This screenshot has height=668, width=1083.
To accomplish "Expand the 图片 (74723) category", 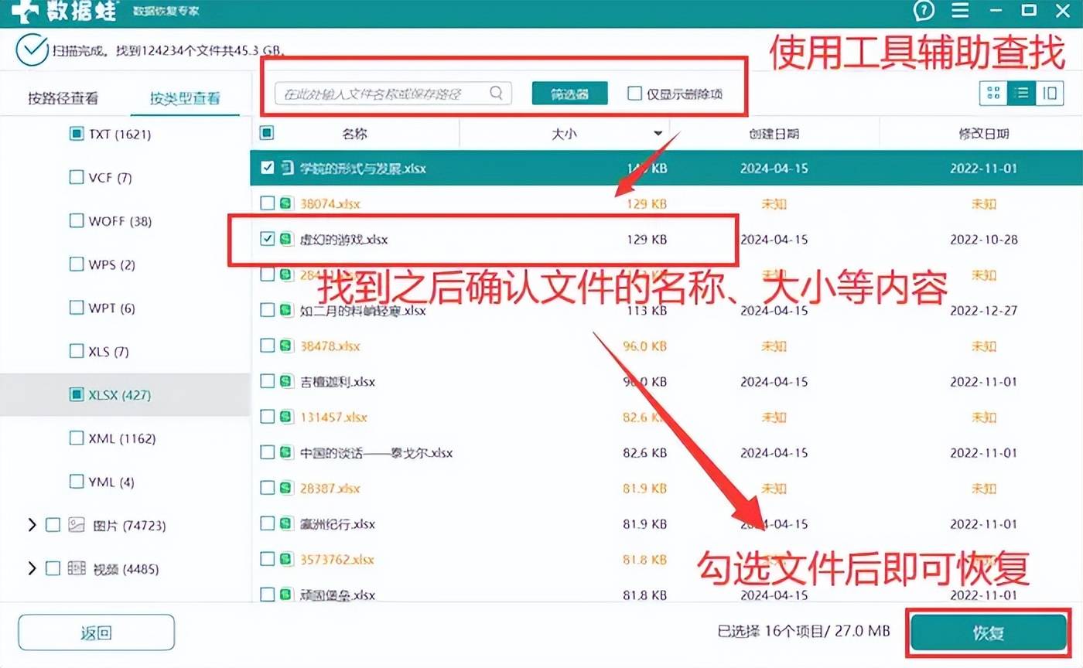I will pos(32,525).
